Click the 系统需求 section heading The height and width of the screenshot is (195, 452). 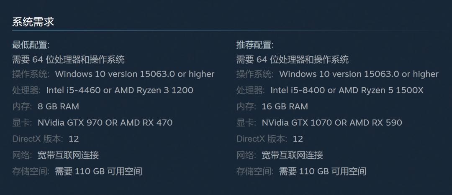(33, 22)
